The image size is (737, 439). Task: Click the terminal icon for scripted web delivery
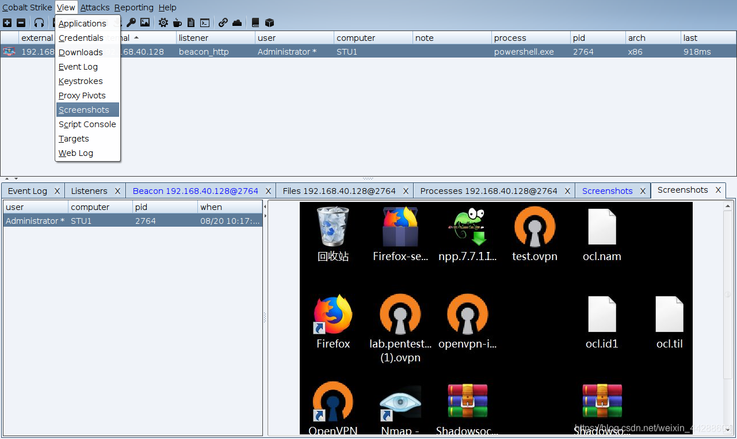(x=205, y=23)
